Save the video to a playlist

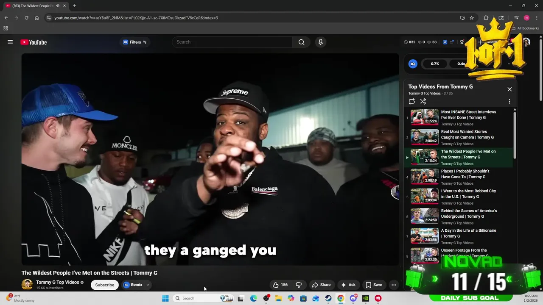(x=374, y=285)
